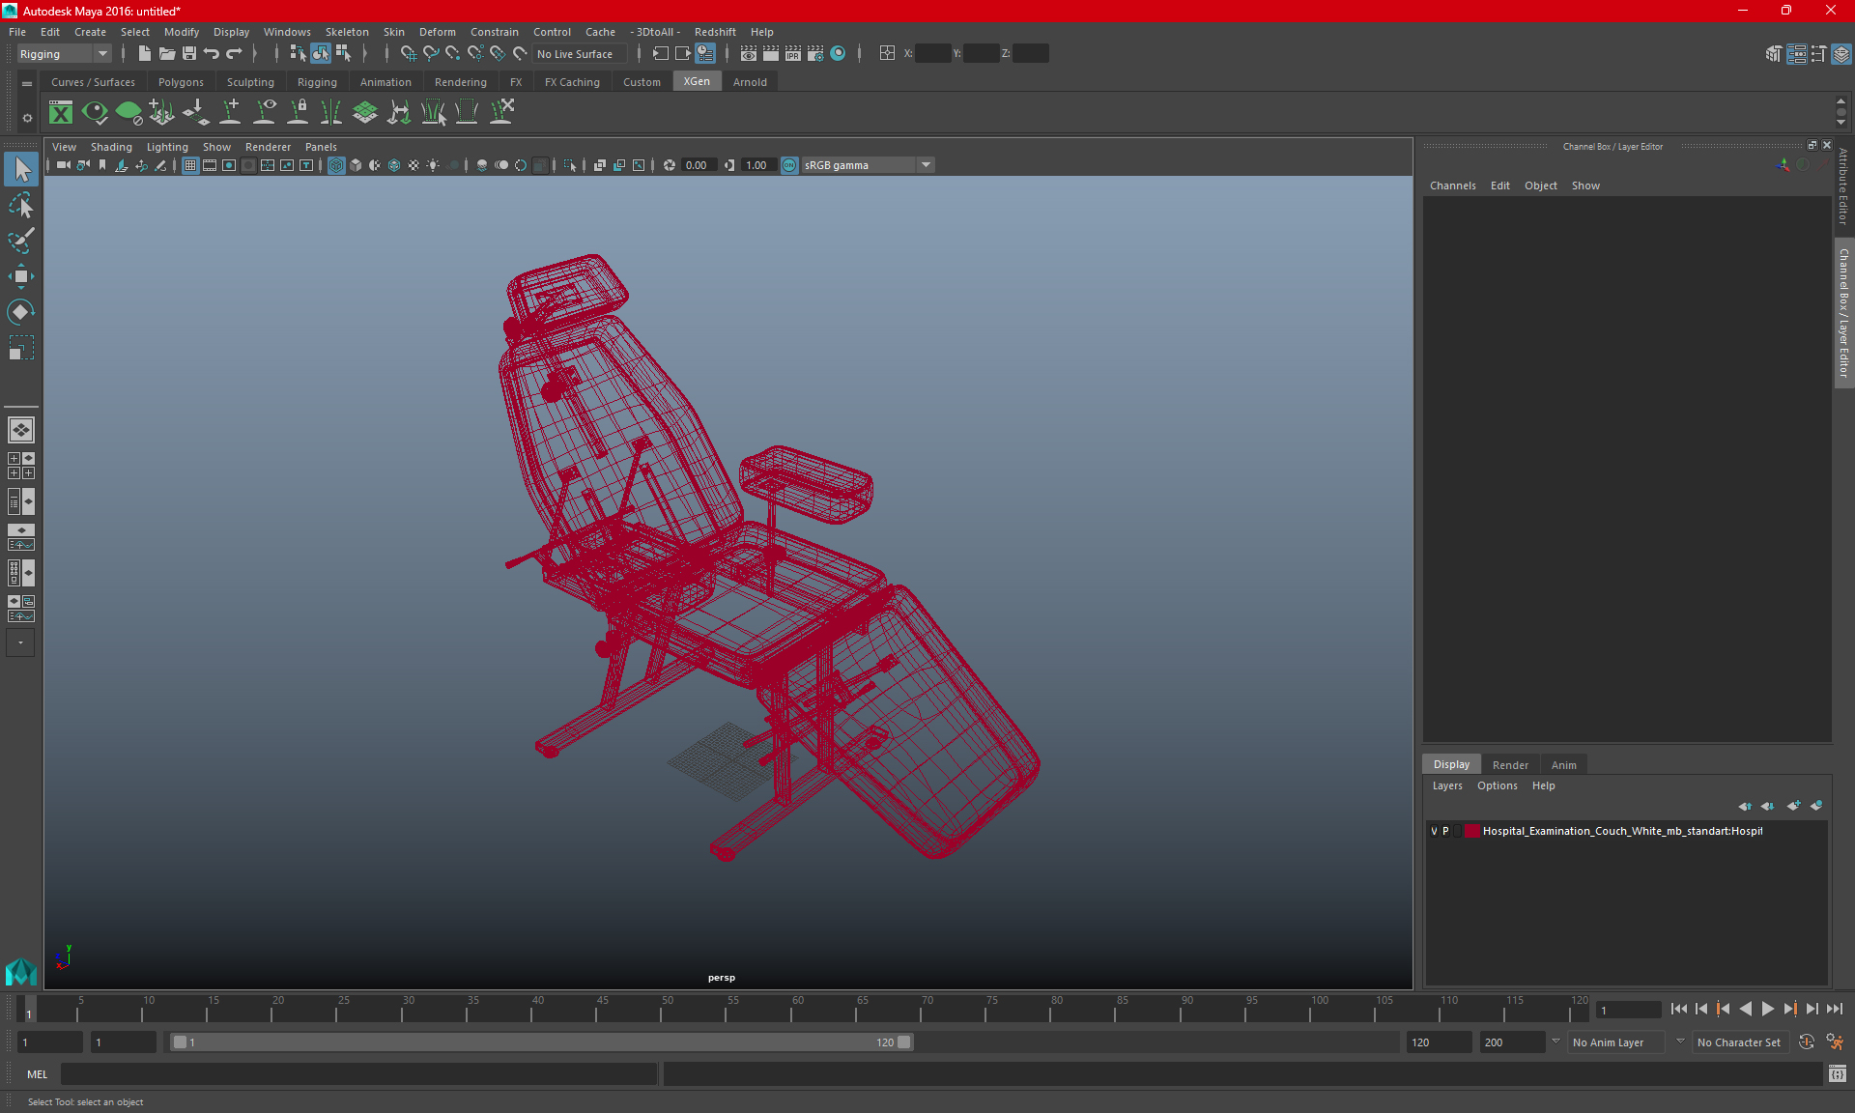This screenshot has height=1113, width=1855.
Task: Undo the last action
Action: [x=212, y=54]
